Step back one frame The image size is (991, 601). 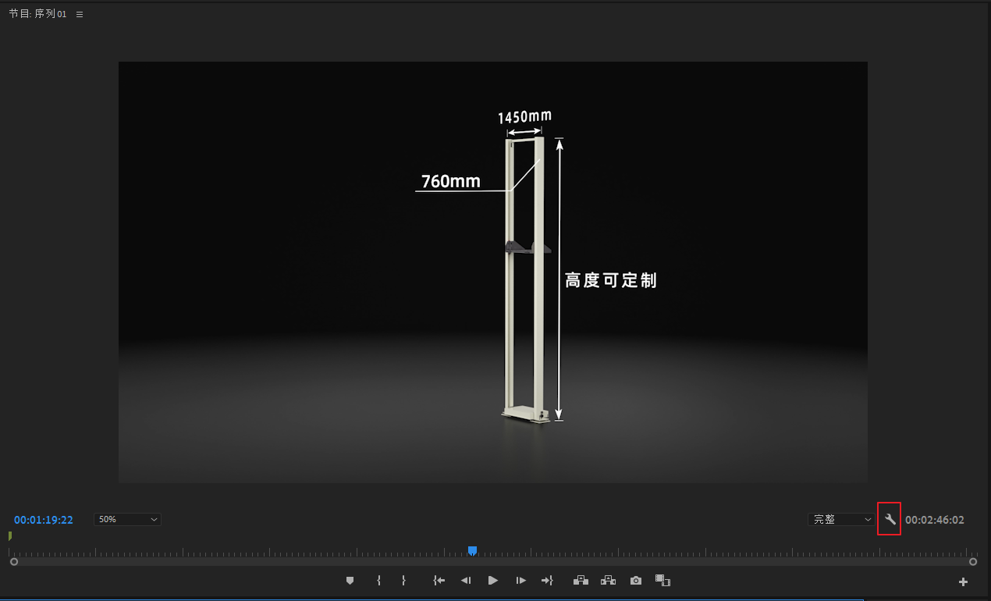point(466,581)
